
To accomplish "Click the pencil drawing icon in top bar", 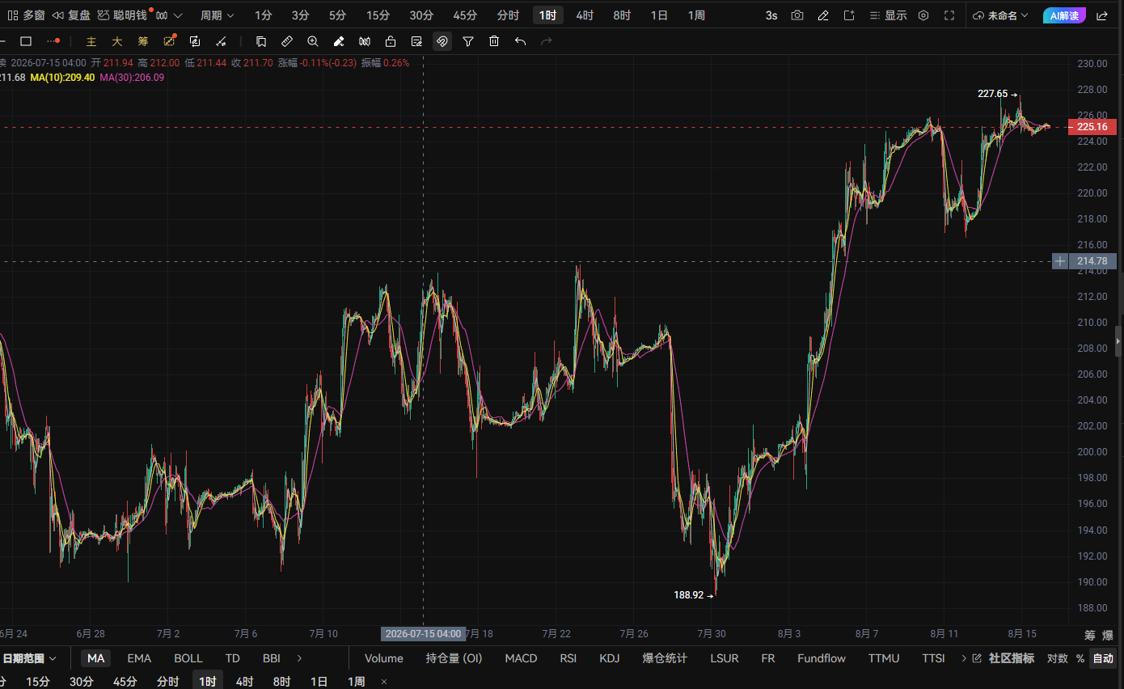I will point(823,15).
